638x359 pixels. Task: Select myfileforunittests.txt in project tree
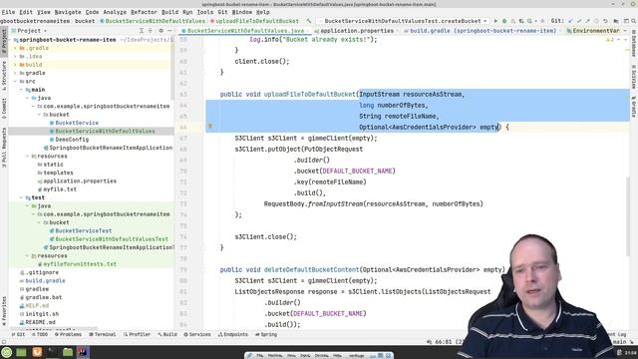coord(80,263)
